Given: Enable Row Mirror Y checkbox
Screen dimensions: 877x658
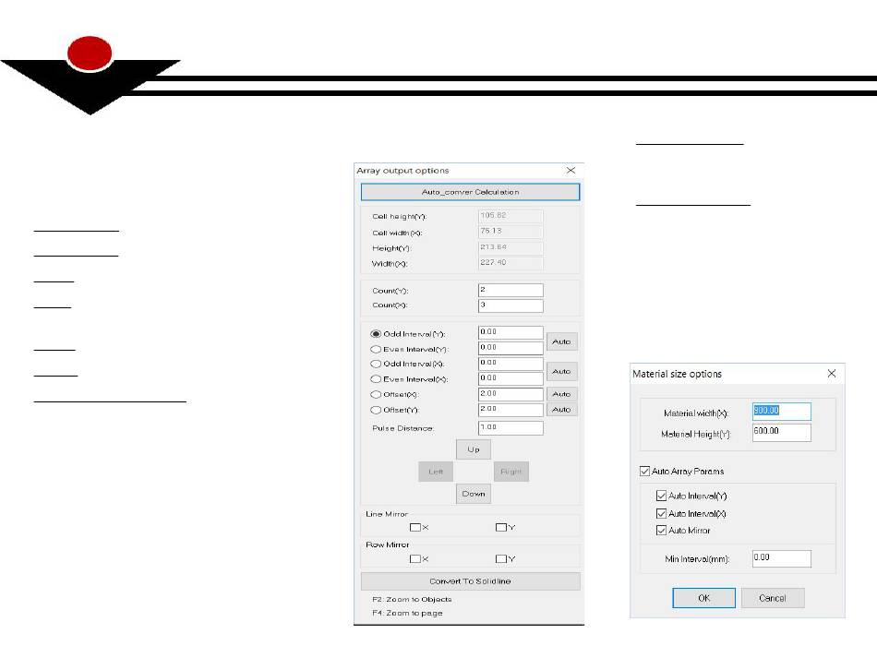Looking at the screenshot, I should [501, 558].
